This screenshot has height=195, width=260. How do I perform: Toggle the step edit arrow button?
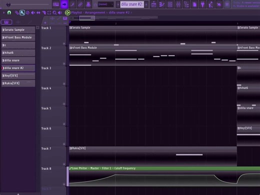(x=64, y=4)
